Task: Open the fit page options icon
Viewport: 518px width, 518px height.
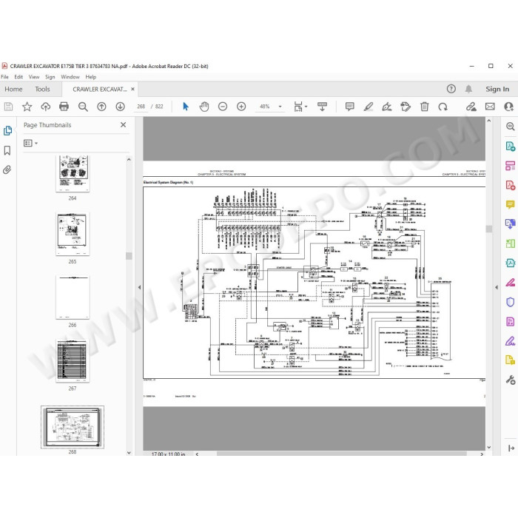Action: point(298,107)
